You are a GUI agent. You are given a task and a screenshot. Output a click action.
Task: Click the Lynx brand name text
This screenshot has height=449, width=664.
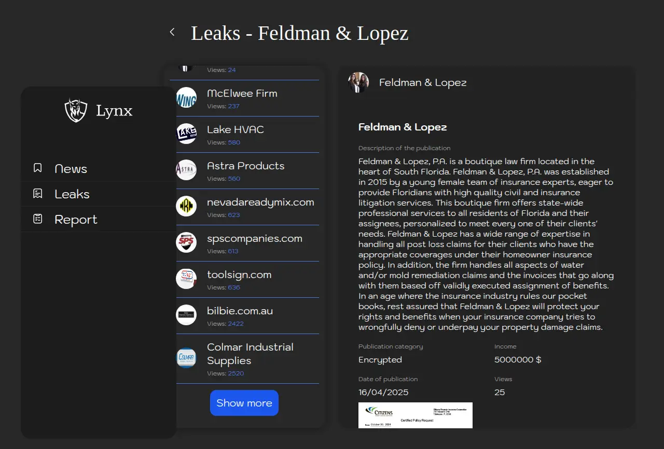point(114,110)
